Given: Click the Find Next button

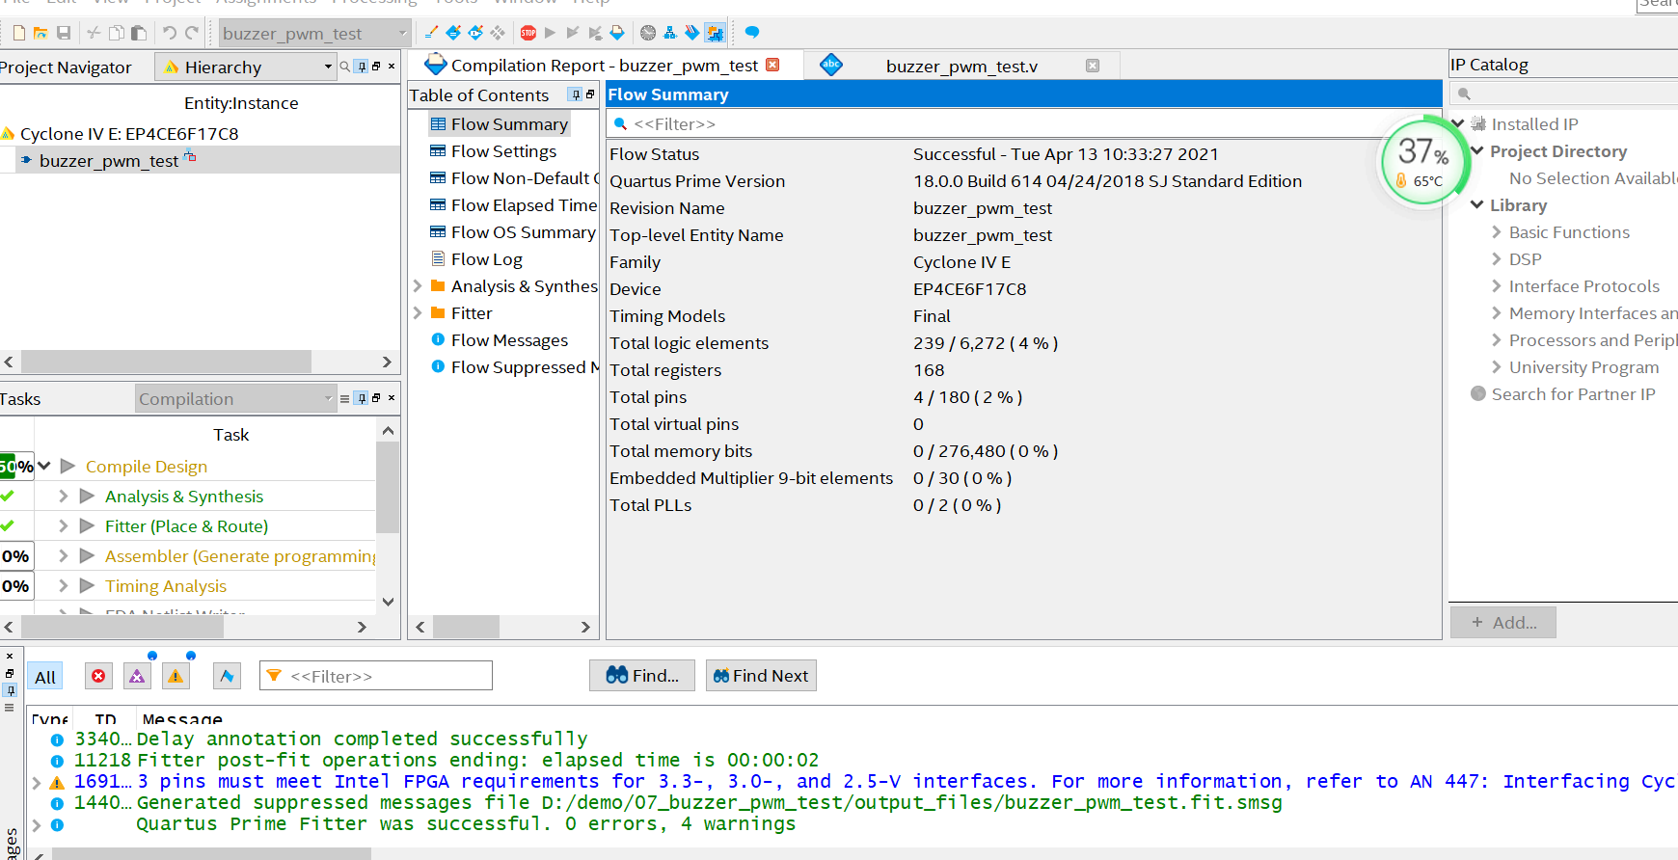Looking at the screenshot, I should tap(761, 676).
